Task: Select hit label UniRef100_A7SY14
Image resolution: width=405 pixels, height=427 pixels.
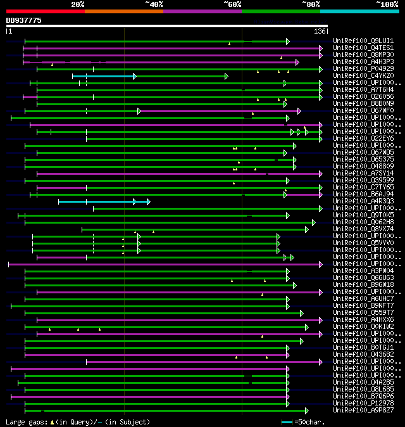Action: click(x=363, y=173)
